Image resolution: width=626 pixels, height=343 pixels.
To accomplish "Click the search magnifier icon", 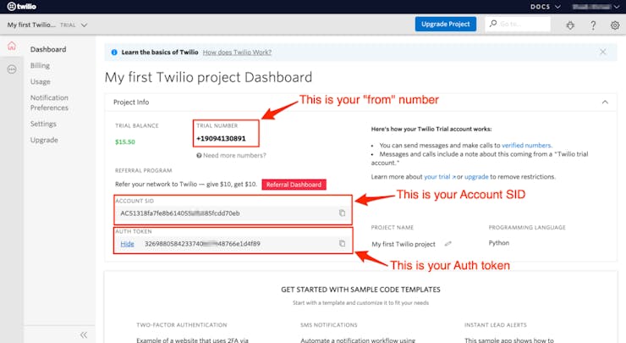I will click(x=493, y=24).
